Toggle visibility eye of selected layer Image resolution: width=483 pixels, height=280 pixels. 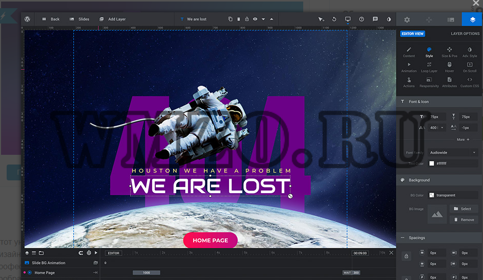(255, 19)
